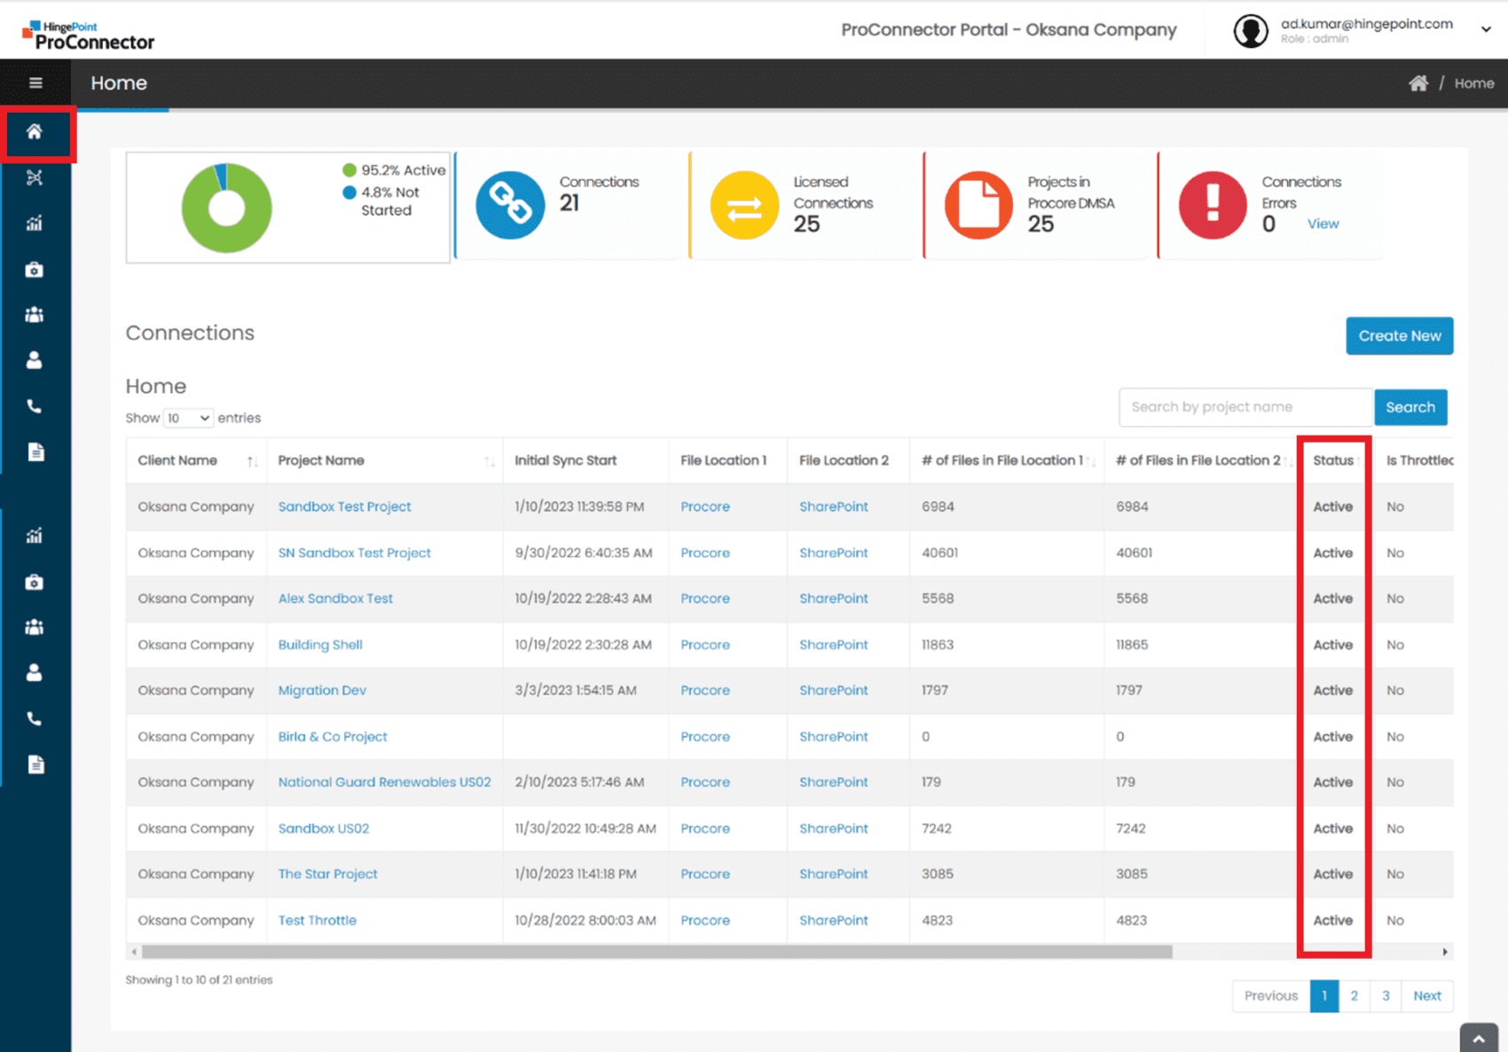Click the scrollbar right arrow

(1445, 952)
